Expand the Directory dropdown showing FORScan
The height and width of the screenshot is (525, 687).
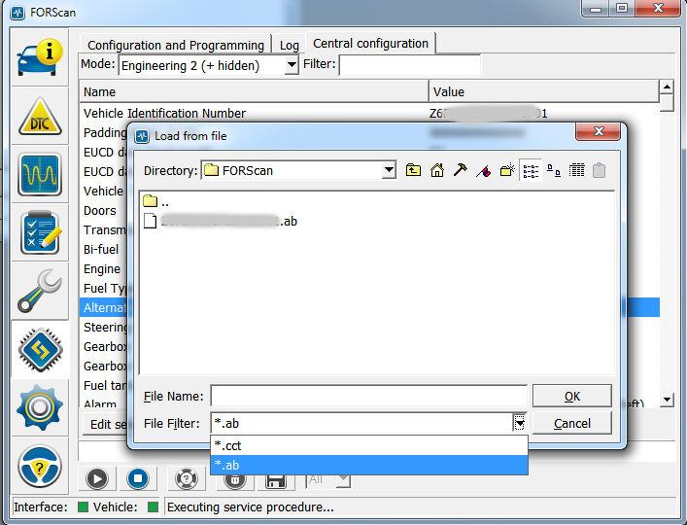click(x=389, y=170)
